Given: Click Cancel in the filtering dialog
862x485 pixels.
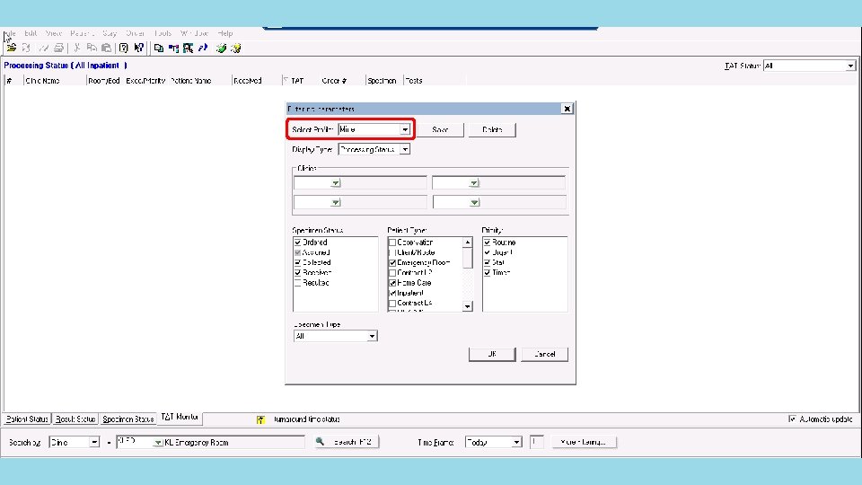Looking at the screenshot, I should point(544,354).
